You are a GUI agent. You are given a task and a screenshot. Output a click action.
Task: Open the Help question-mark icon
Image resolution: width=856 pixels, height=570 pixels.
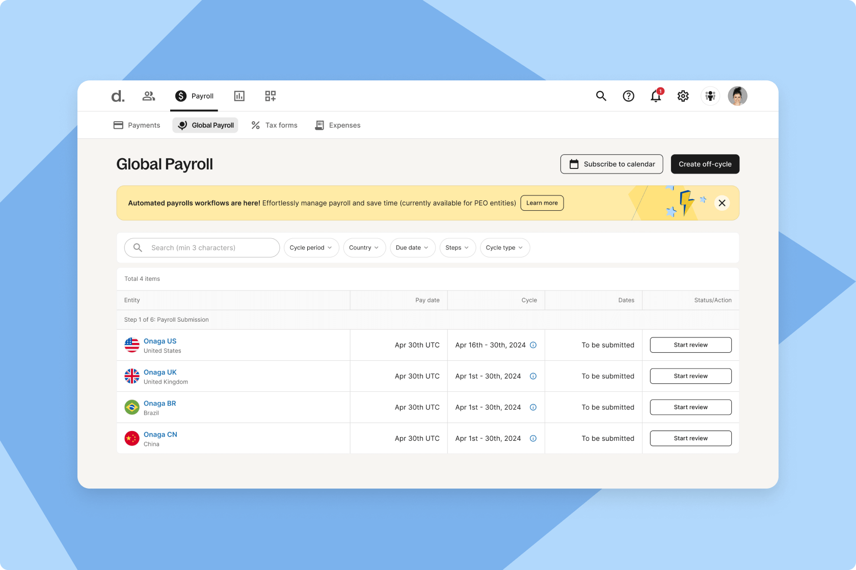point(628,96)
